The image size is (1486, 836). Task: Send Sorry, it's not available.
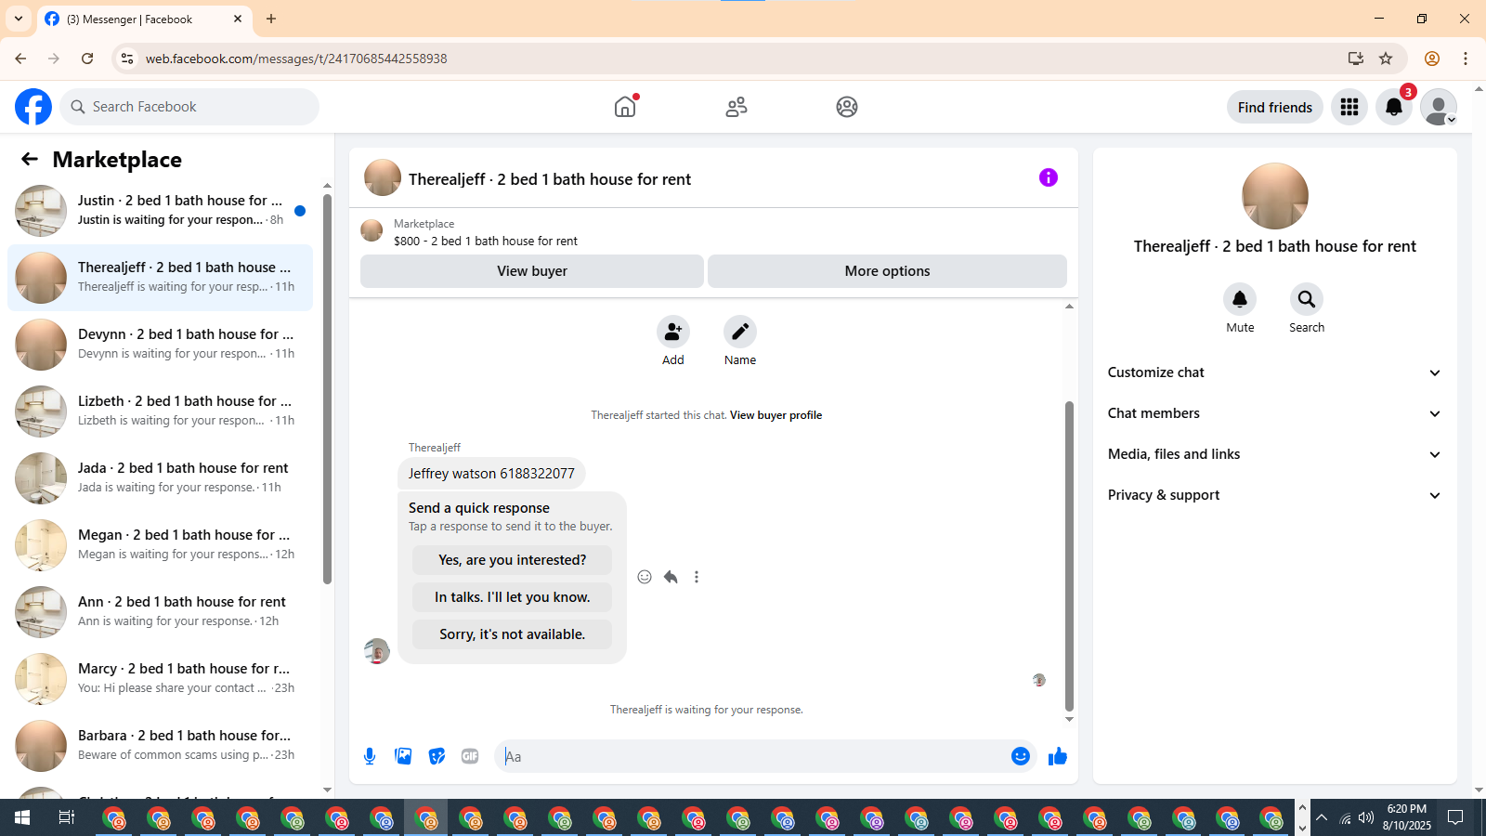point(512,634)
